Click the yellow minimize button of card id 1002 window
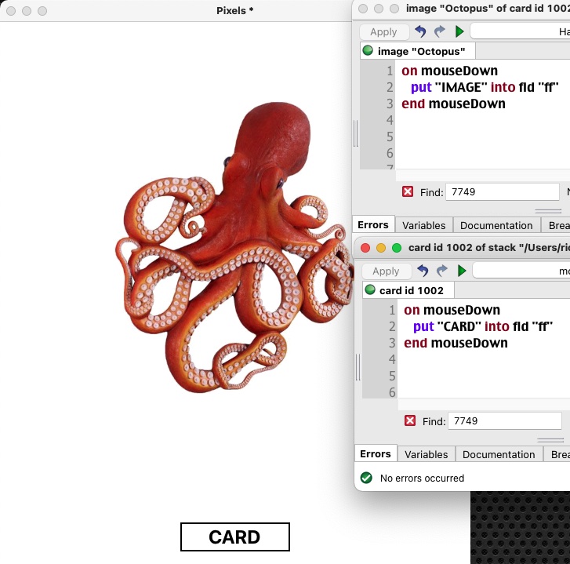 (381, 248)
